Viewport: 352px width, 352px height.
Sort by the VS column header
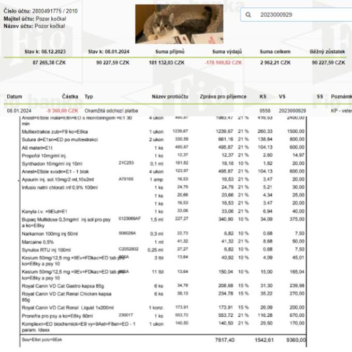tap(282, 96)
